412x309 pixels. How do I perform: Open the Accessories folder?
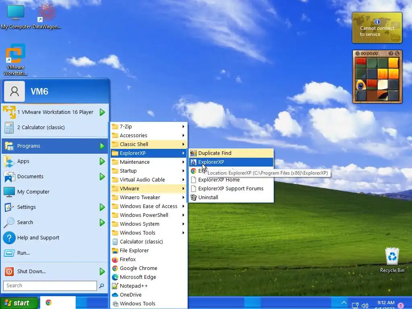tap(149, 135)
